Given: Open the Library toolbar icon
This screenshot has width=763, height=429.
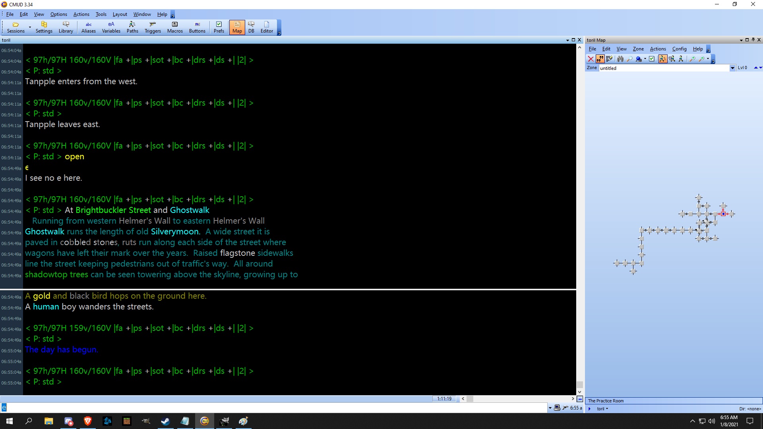Looking at the screenshot, I should tap(66, 27).
